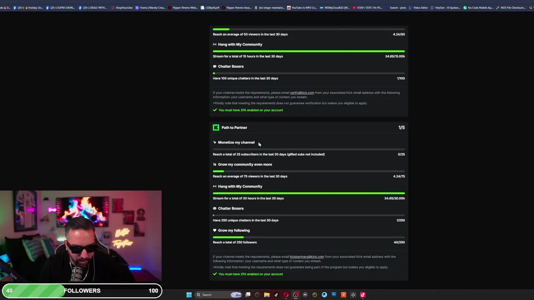
Task: Click the 1/100 unique chatters value
Action: pos(400,78)
